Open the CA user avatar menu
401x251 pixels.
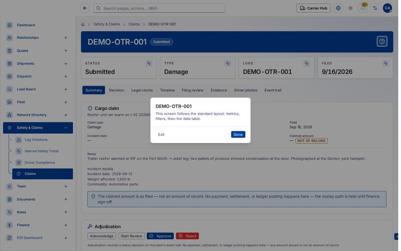click(x=388, y=8)
